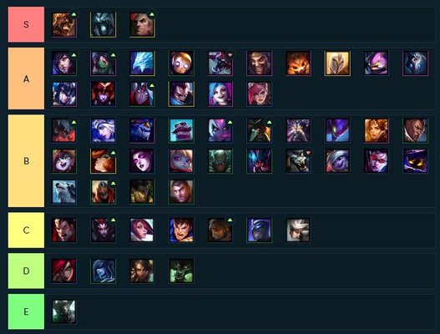Select the Swain portrait in S tier
Image resolution: width=440 pixels, height=334 pixels.
(x=142, y=25)
